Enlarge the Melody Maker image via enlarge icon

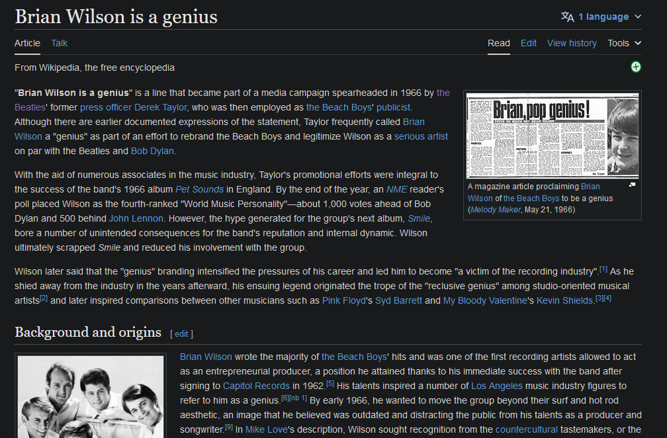[x=632, y=185]
